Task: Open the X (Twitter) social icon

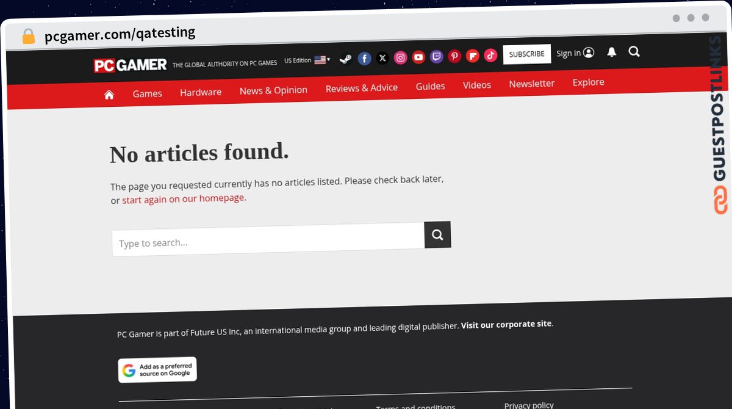Action: click(x=382, y=58)
